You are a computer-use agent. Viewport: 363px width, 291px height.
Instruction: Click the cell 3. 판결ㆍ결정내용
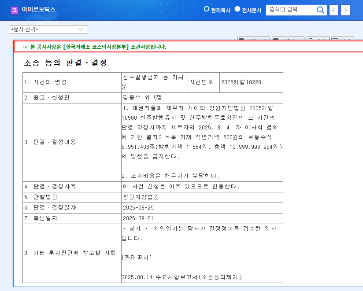(x=72, y=142)
